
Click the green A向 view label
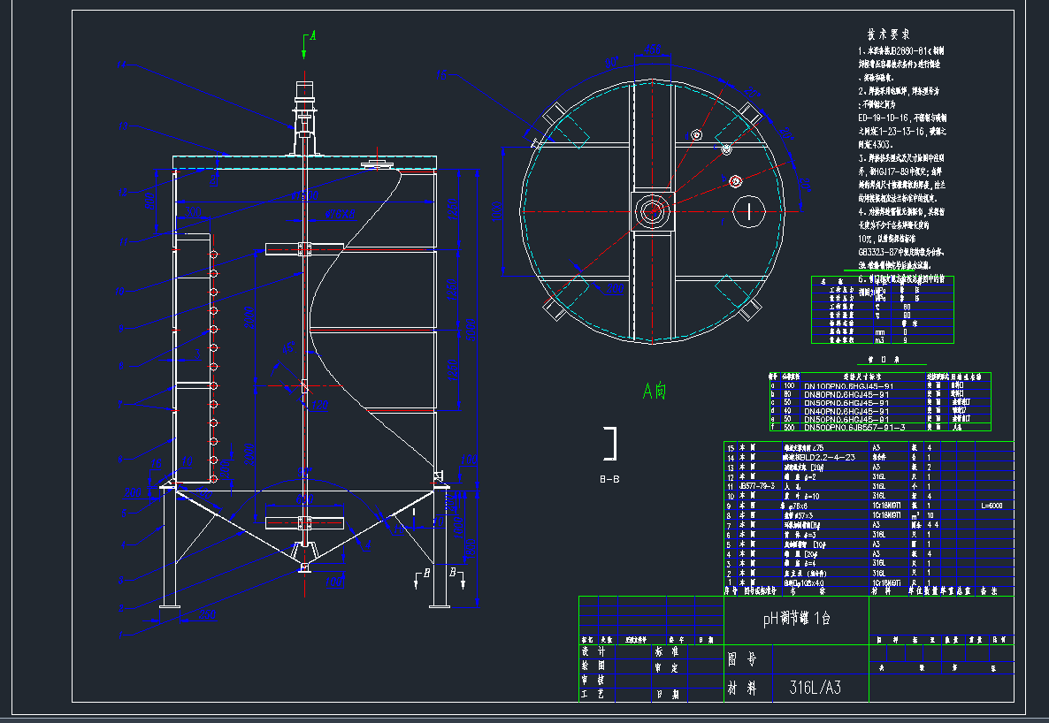655,392
